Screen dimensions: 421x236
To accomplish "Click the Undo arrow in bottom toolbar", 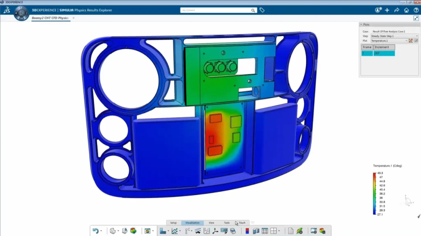I will coord(95,231).
